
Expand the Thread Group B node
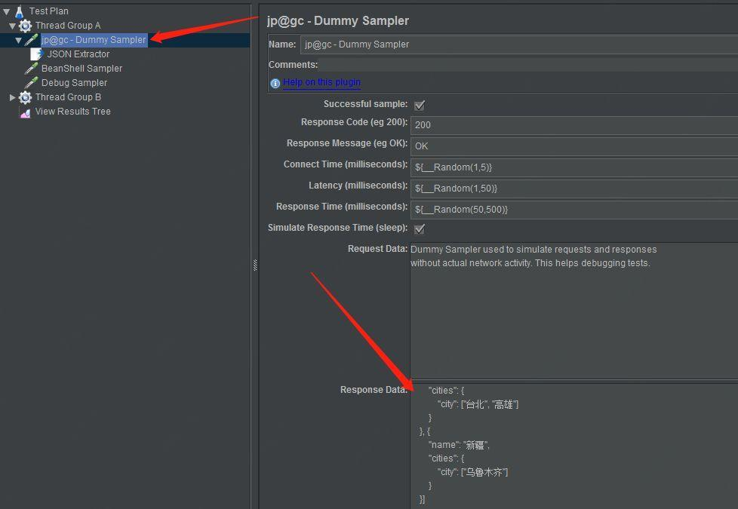pyautogui.click(x=12, y=97)
